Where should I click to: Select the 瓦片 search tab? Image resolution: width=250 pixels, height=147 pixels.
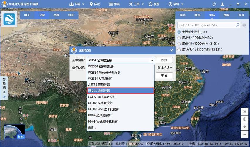click(x=241, y=15)
